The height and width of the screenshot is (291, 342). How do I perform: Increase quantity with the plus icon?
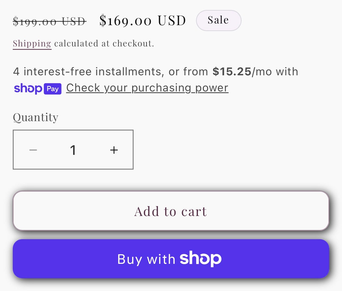114,150
